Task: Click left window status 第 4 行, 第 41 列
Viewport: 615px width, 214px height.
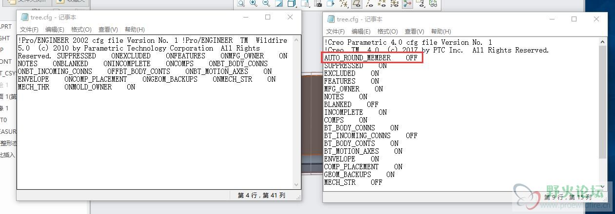Action: (x=261, y=195)
